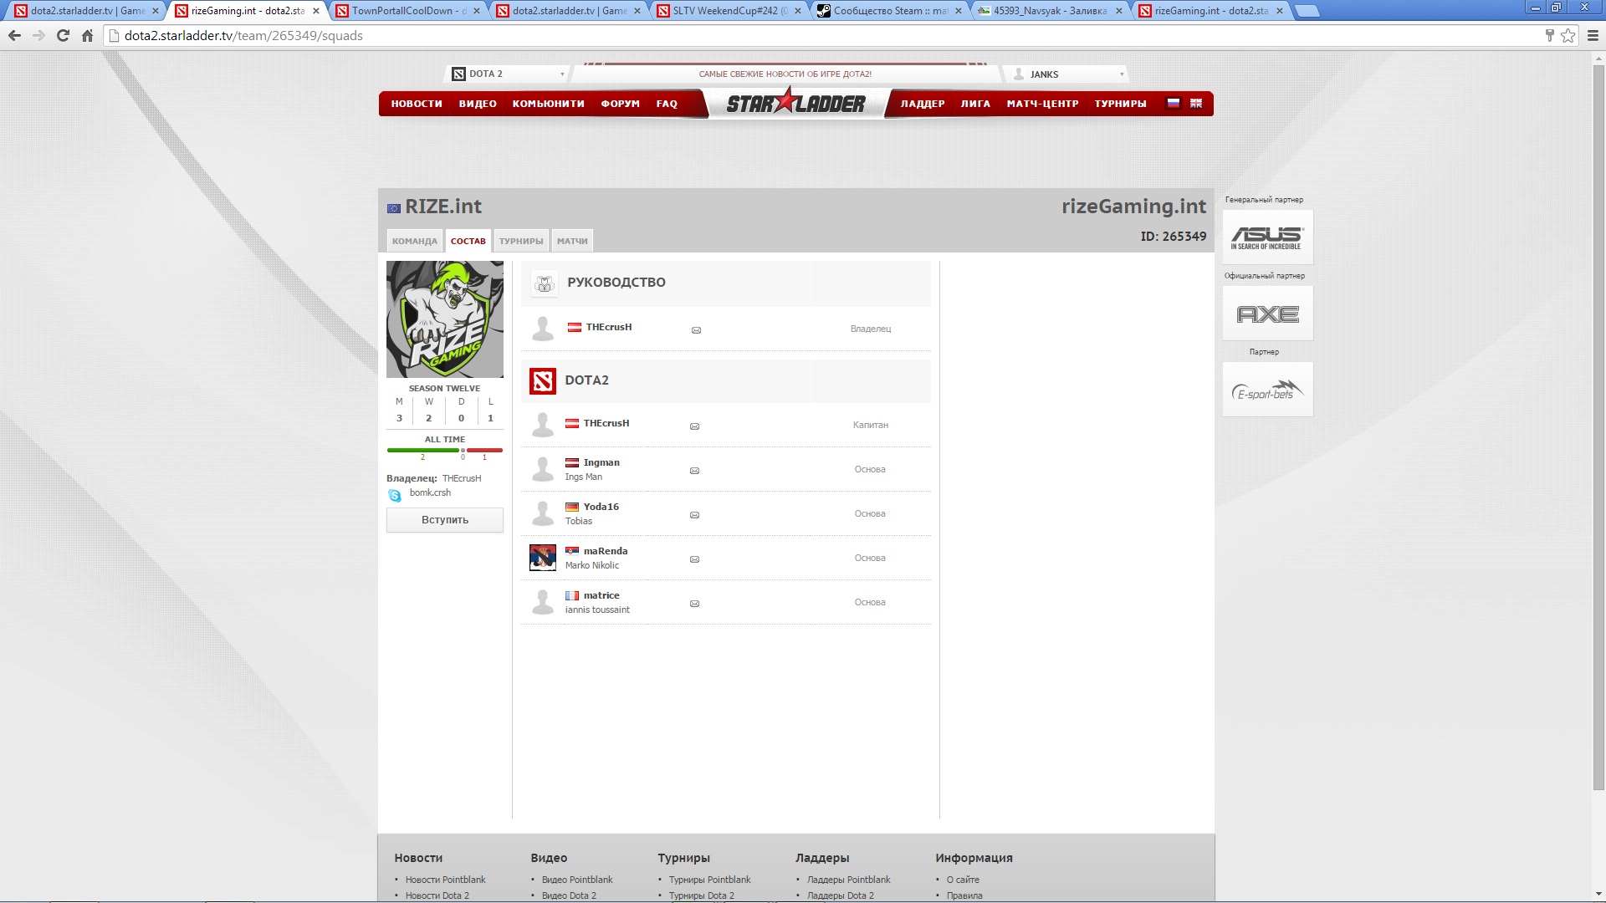Click the maRenda player avatar thumbnail

[x=543, y=558]
